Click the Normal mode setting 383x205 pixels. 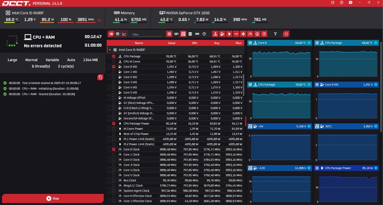point(31,60)
